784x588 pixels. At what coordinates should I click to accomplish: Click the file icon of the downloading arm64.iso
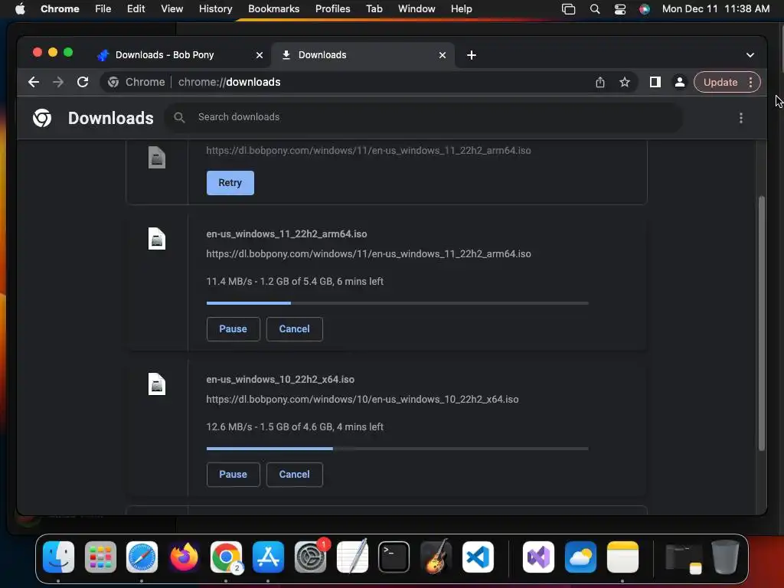(x=156, y=239)
